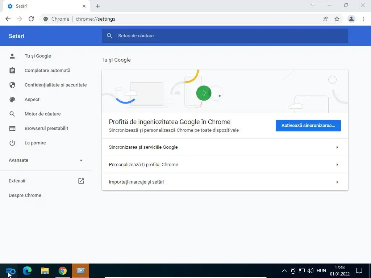Click the Browserul prestabilit window icon
The width and height of the screenshot is (371, 278).
(x=12, y=129)
